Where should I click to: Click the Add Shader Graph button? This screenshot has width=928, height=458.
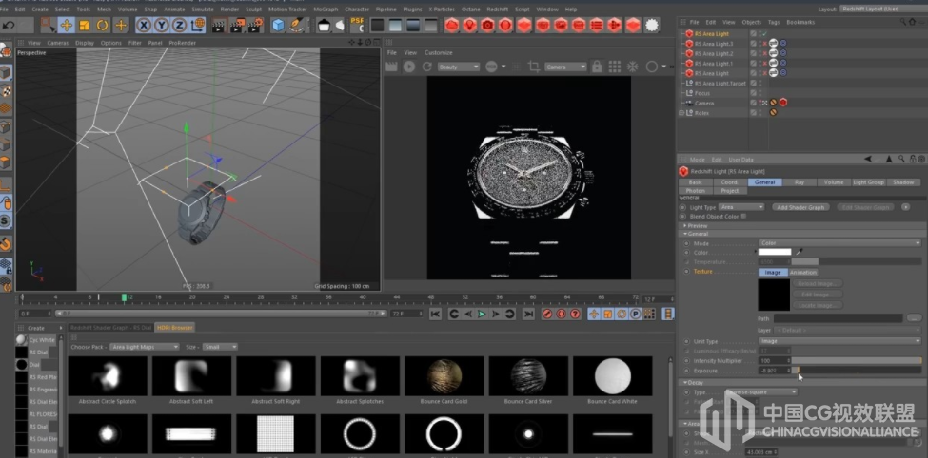tap(801, 207)
